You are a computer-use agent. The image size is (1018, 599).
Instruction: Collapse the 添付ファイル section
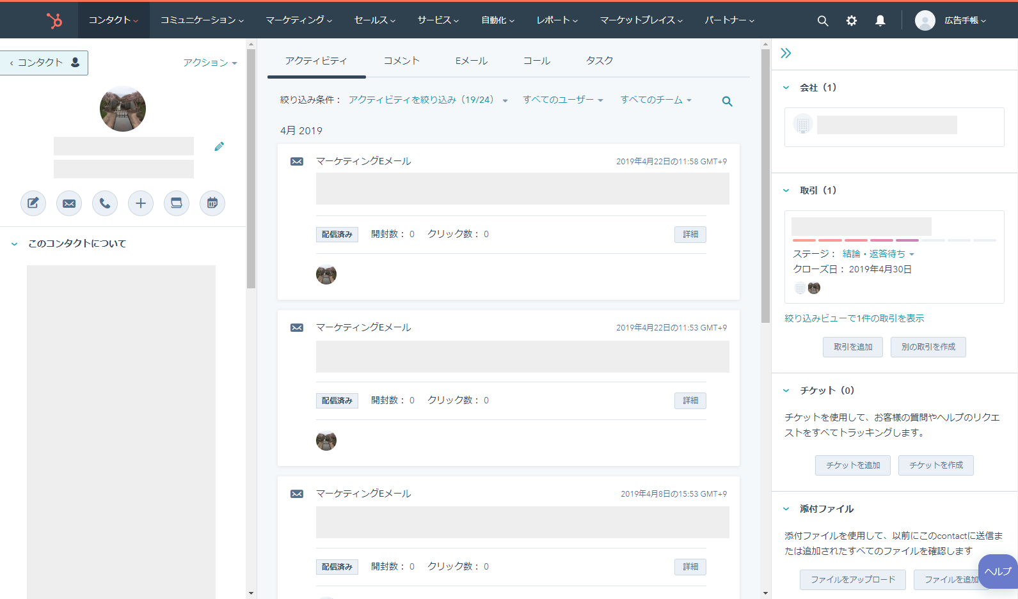tap(786, 509)
